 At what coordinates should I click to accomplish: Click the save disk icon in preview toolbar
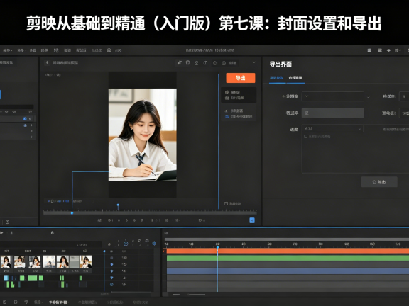pos(224,63)
